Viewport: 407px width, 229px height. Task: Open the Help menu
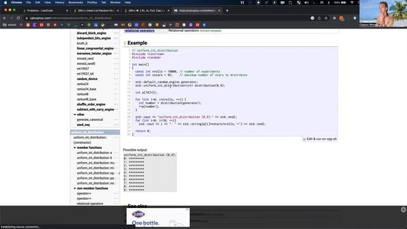(x=128, y=3)
